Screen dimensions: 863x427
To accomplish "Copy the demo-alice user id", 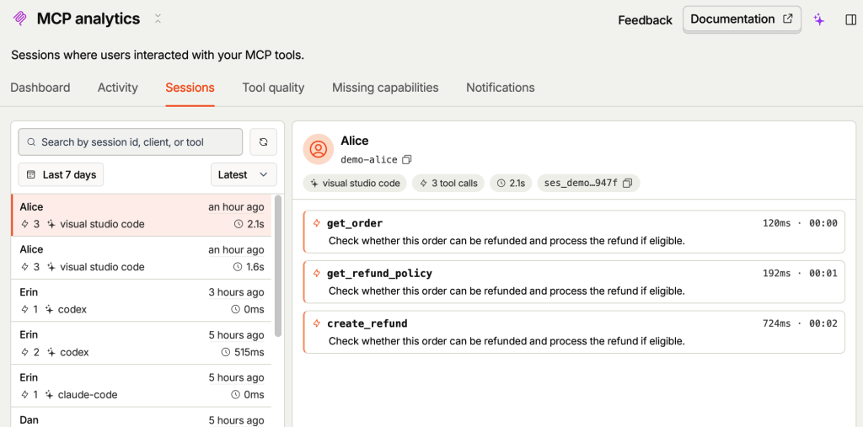I will click(407, 159).
